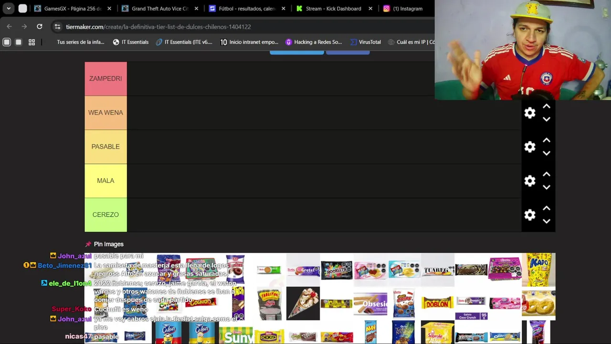Select the Golazo candy image

click(x=201, y=302)
